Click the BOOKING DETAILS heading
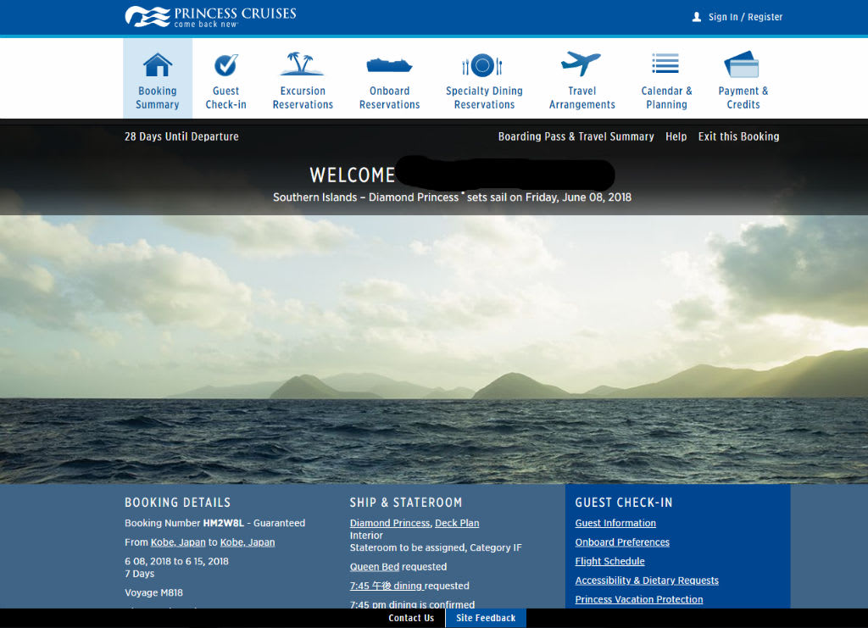 (x=178, y=503)
